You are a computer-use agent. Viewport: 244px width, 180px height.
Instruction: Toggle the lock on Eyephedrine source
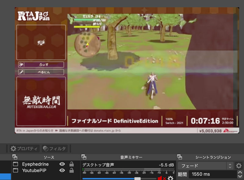(x=71, y=164)
